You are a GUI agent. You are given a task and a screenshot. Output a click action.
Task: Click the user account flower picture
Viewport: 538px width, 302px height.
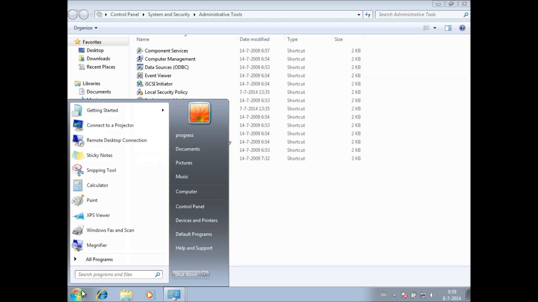pyautogui.click(x=199, y=113)
